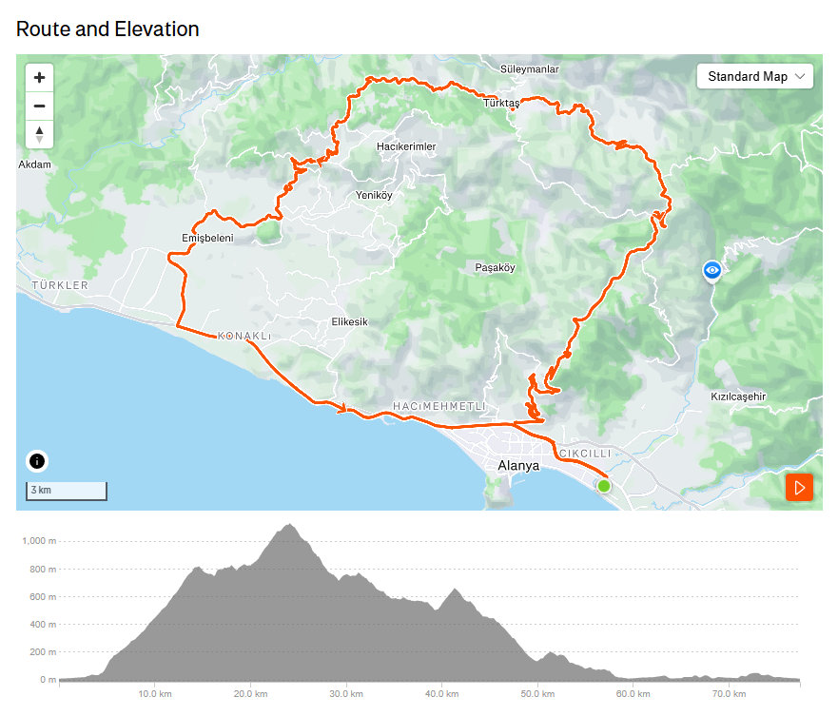Click the 1,000 m elevation axis label
Screen dimensions: 838x716
click(39, 541)
